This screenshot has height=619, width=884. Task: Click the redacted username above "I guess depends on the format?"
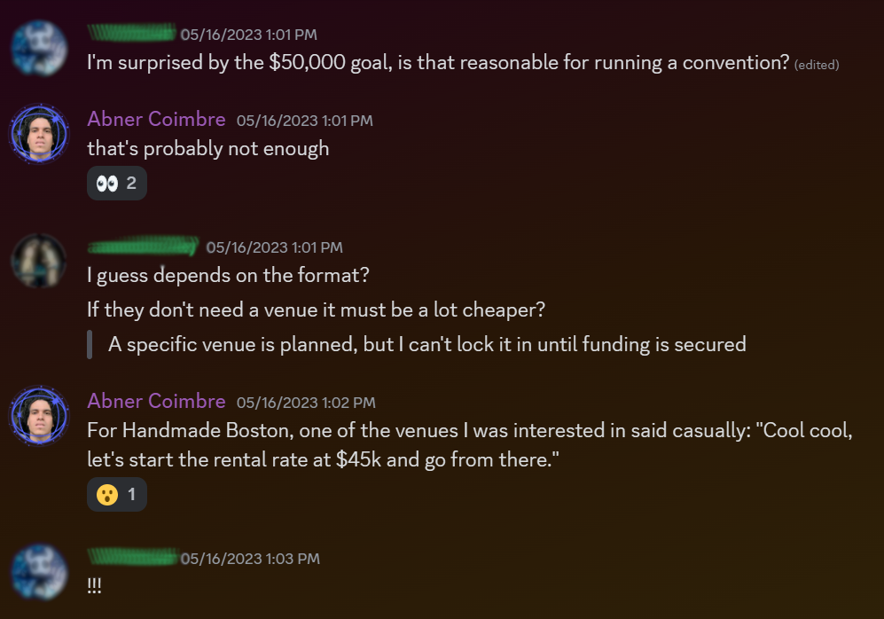point(144,247)
